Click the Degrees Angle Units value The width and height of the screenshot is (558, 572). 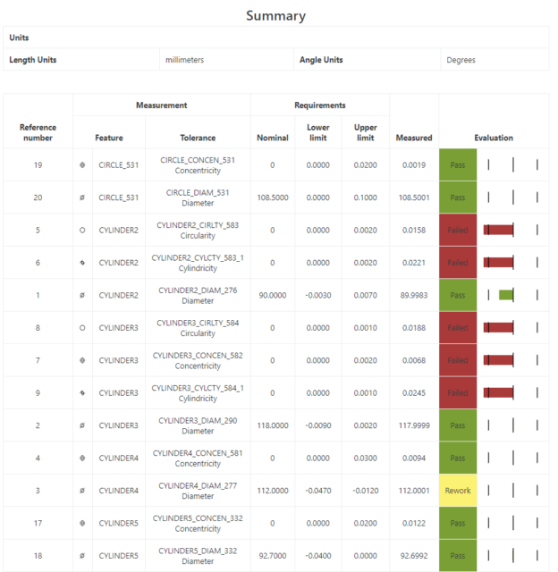[461, 60]
